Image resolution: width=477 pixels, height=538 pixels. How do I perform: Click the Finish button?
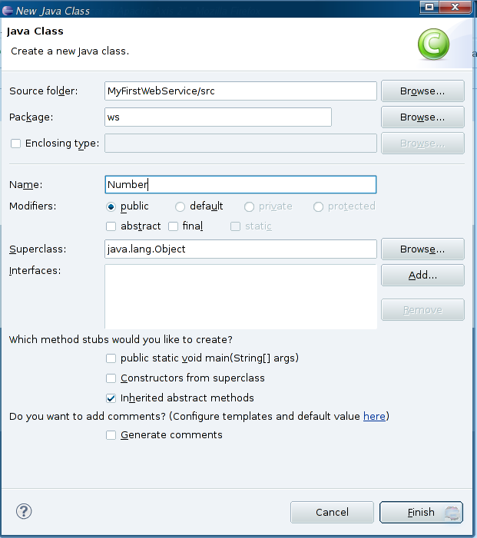pyautogui.click(x=421, y=512)
